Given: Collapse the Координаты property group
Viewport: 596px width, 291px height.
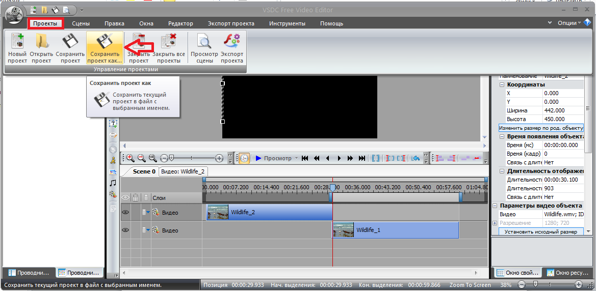Looking at the screenshot, I should click(502, 84).
